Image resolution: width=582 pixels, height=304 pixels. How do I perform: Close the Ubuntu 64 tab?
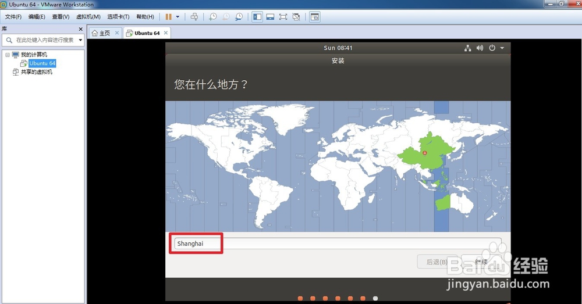[166, 33]
